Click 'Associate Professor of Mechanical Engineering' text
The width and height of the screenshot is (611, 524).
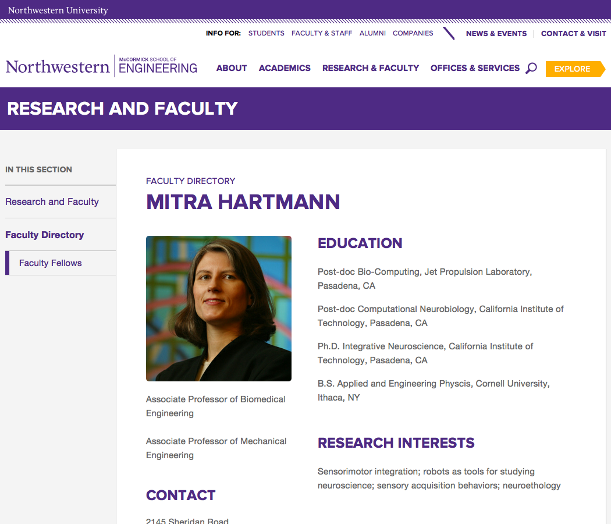pyautogui.click(x=216, y=448)
